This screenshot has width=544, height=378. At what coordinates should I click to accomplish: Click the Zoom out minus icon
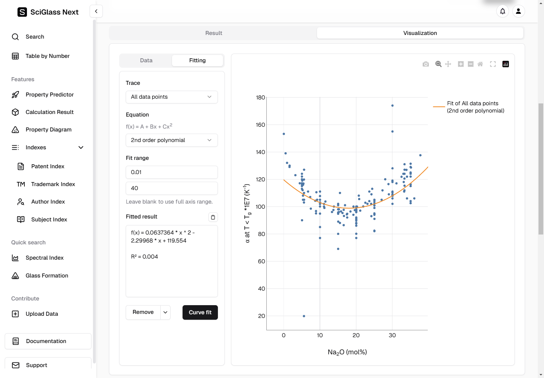470,64
